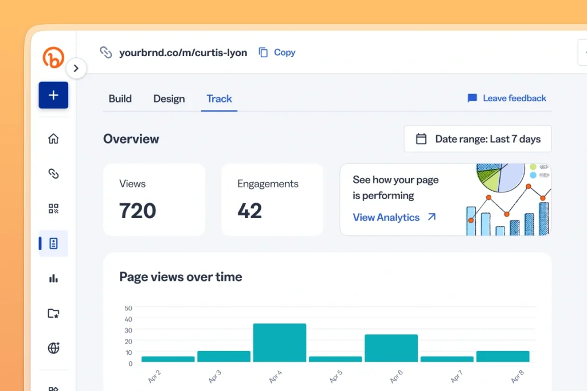
Task: Click the See how your page is performing text
Action: pyautogui.click(x=396, y=188)
